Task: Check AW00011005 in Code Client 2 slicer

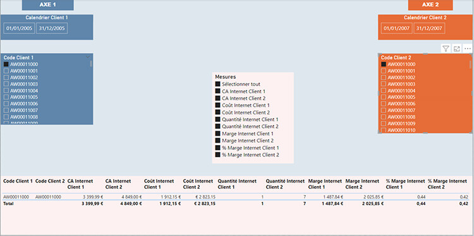Action: pyautogui.click(x=384, y=97)
